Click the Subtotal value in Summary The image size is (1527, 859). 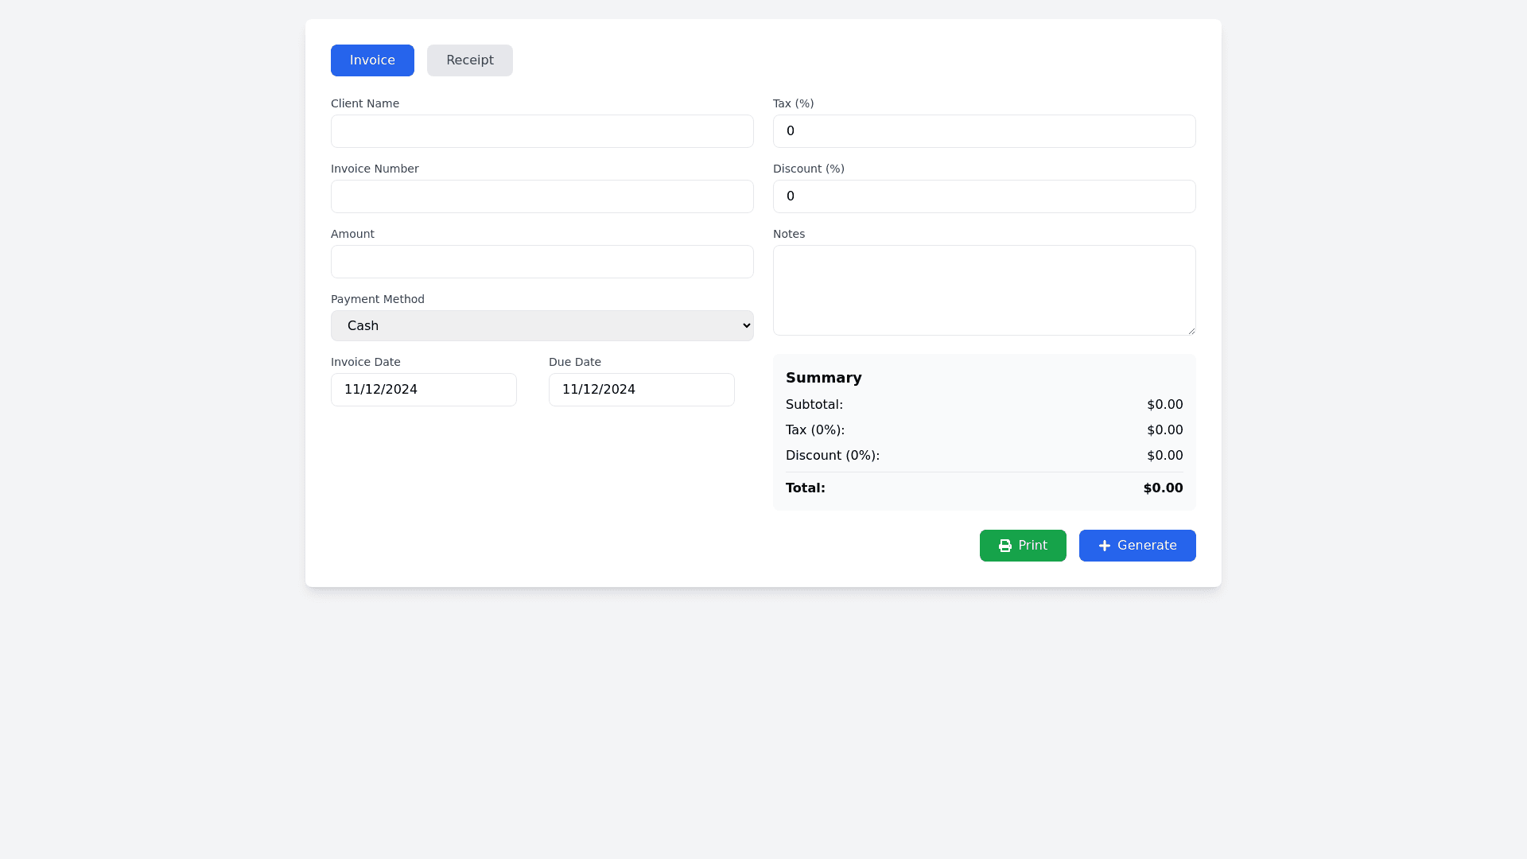click(x=1164, y=405)
